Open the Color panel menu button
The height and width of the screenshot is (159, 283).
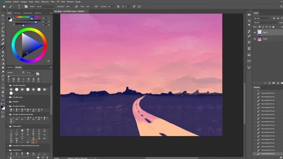(x=51, y=13)
